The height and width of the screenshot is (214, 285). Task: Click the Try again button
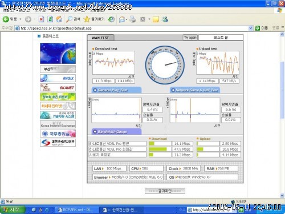pyautogui.click(x=190, y=38)
